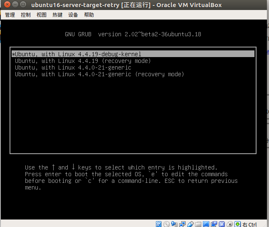
Task: Open the 视图 menu
Action: (42, 15)
